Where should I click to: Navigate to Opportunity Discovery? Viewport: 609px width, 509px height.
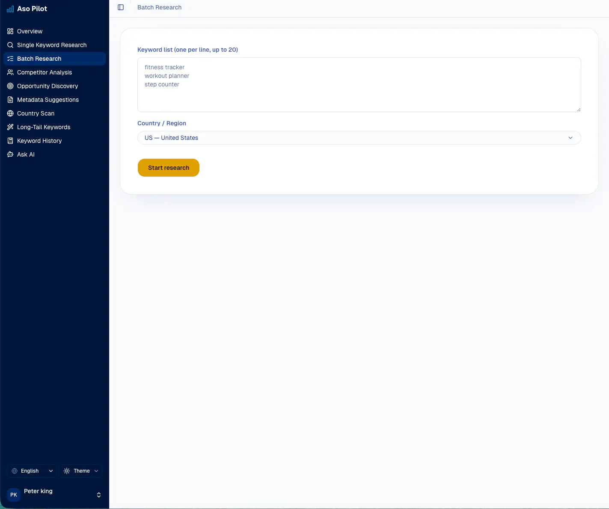pyautogui.click(x=54, y=86)
